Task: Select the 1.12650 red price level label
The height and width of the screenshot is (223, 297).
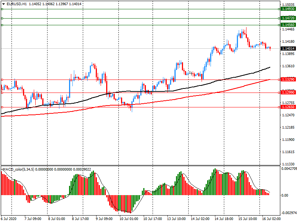Action: (x=288, y=107)
